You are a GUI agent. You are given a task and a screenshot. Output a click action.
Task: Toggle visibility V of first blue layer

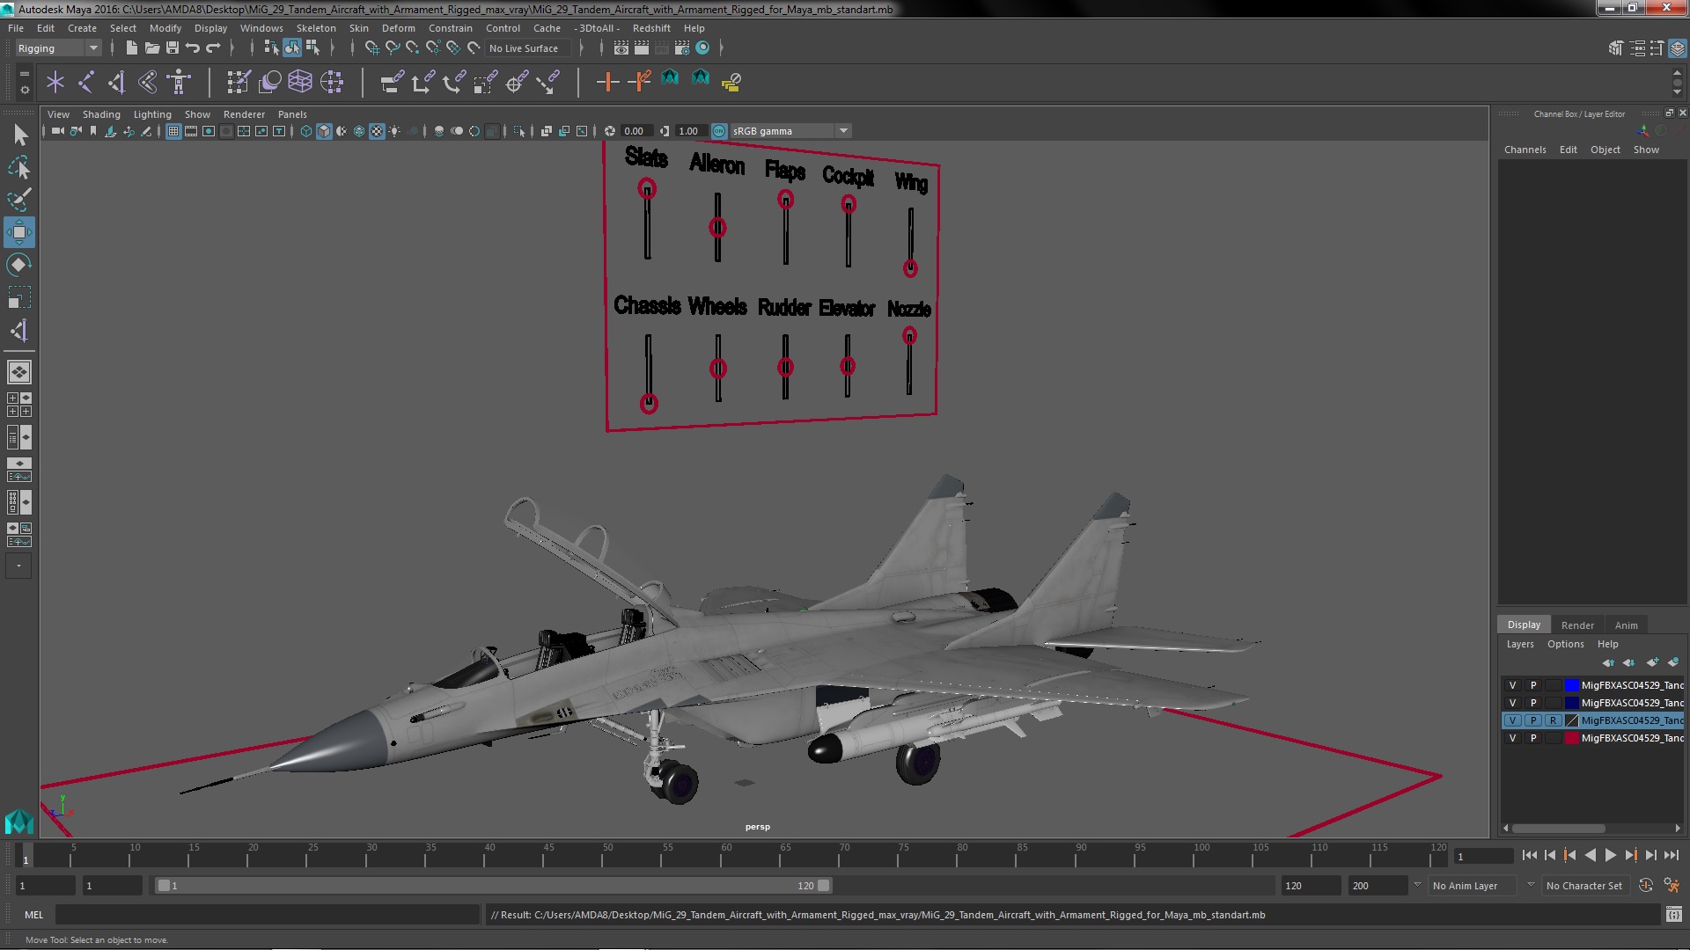pyautogui.click(x=1512, y=685)
